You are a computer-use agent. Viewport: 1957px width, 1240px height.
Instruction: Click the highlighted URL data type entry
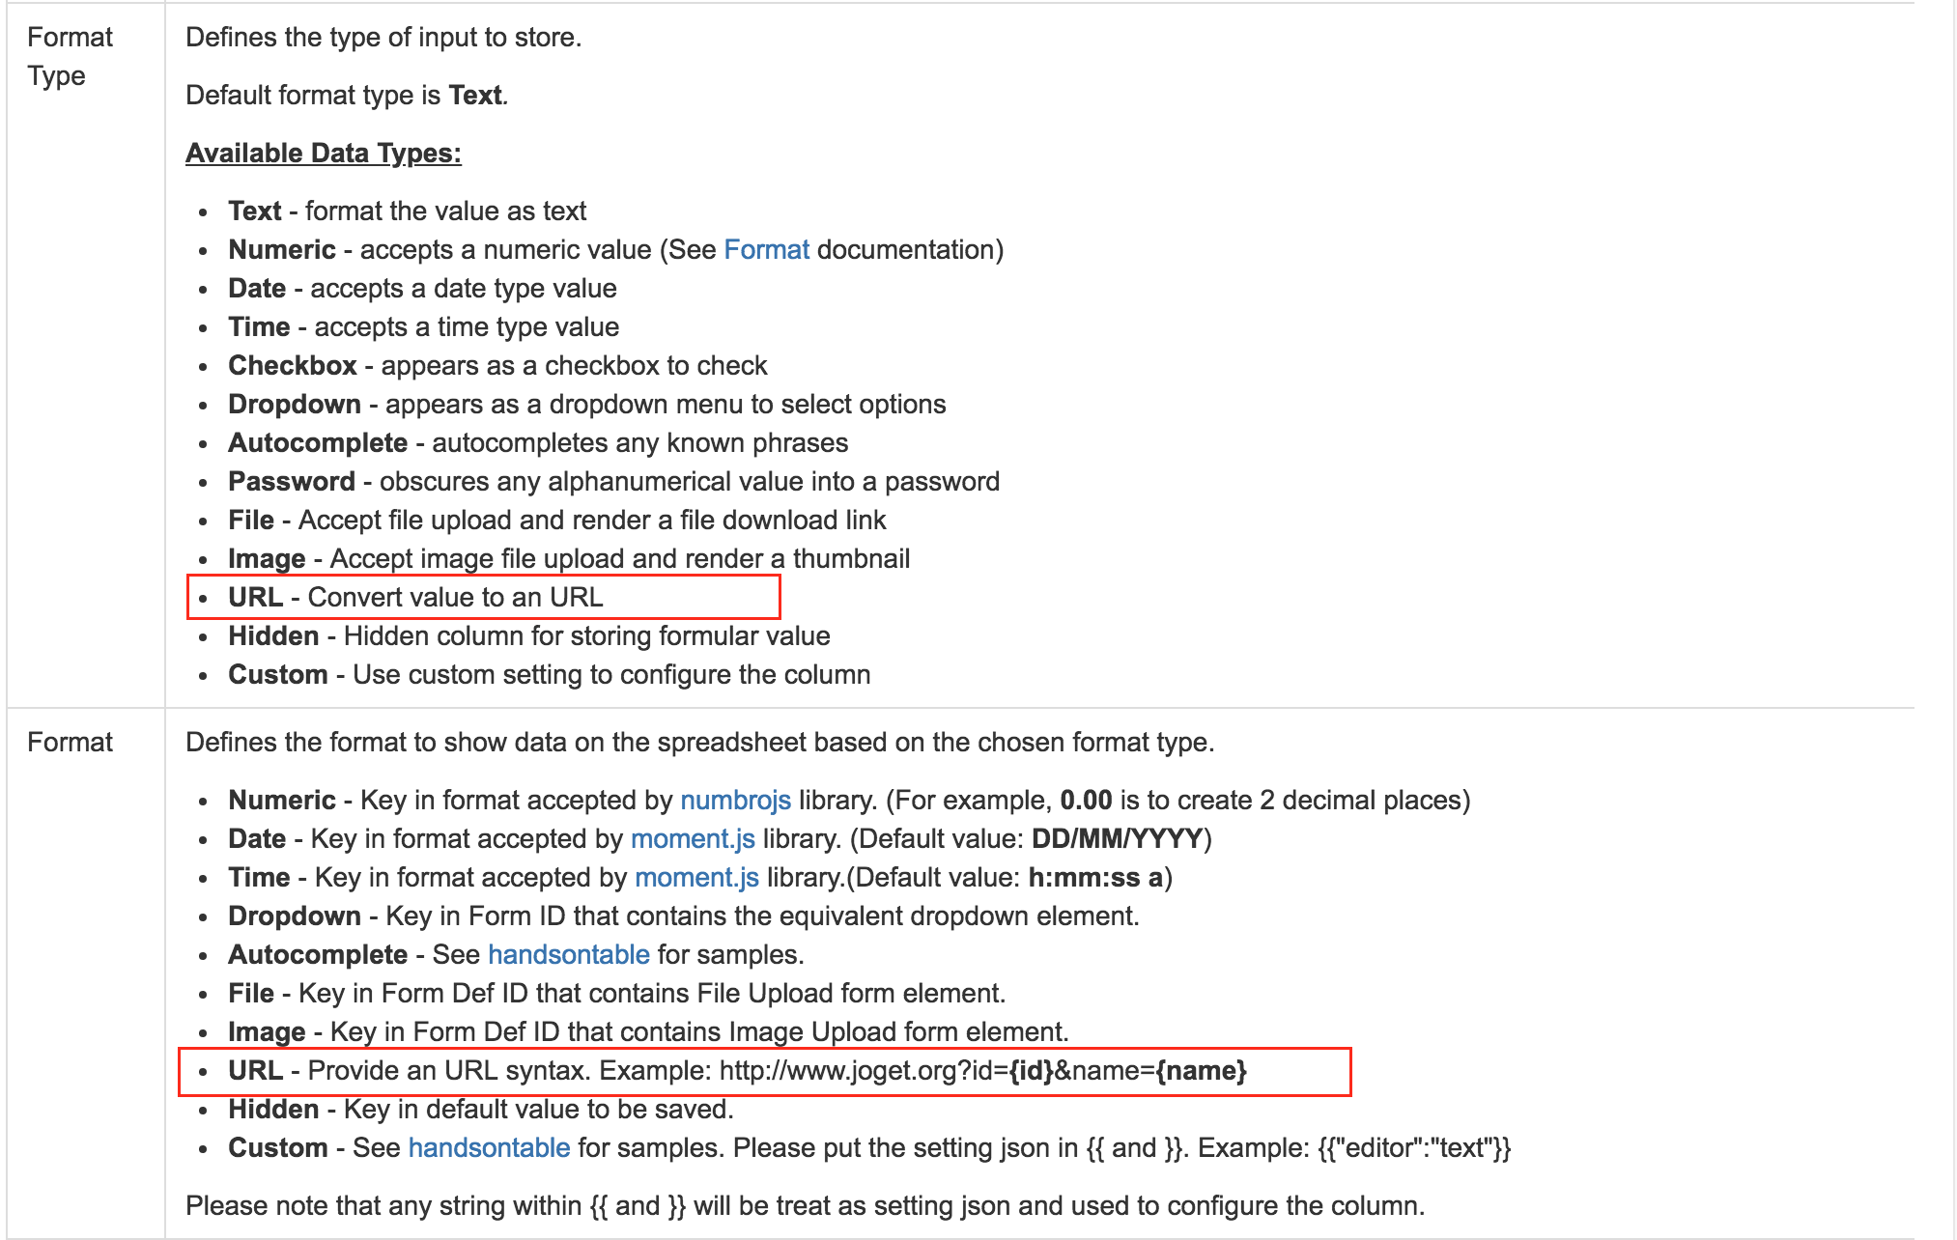click(415, 597)
